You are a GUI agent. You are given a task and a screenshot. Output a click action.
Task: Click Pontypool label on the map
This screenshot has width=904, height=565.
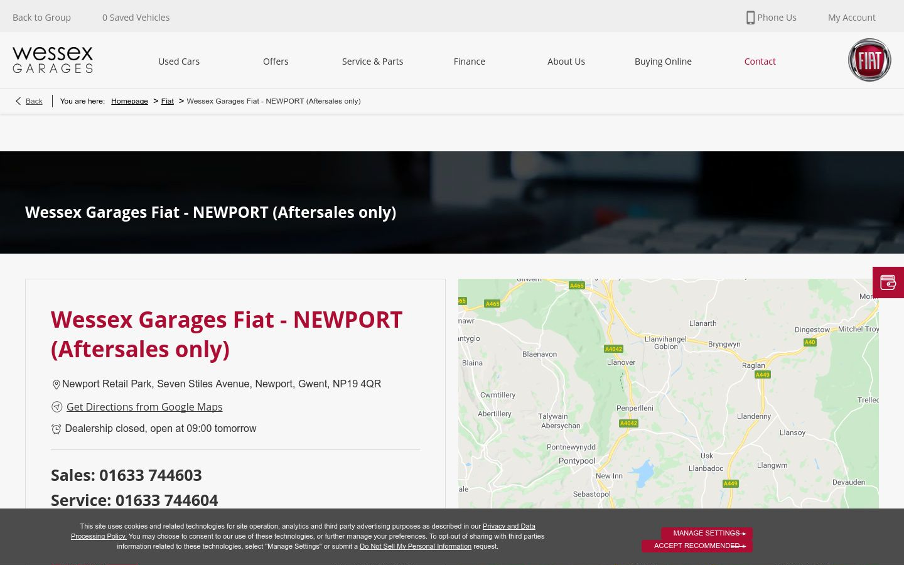click(577, 461)
